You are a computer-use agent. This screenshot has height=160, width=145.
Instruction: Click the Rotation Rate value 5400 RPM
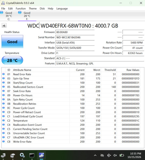tap(133, 43)
